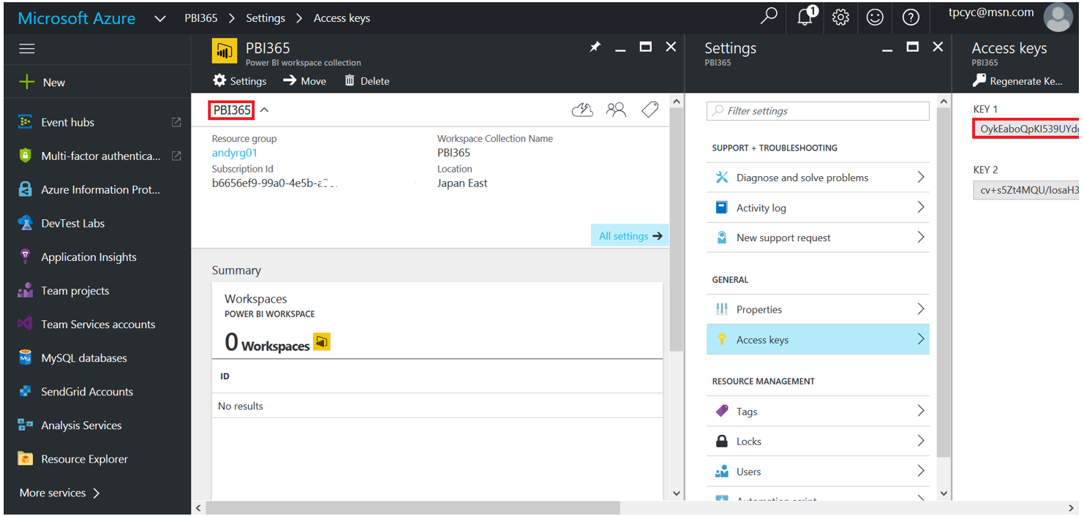The width and height of the screenshot is (1084, 516).
Task: Click the andyrg01 resource group link
Action: (x=234, y=153)
